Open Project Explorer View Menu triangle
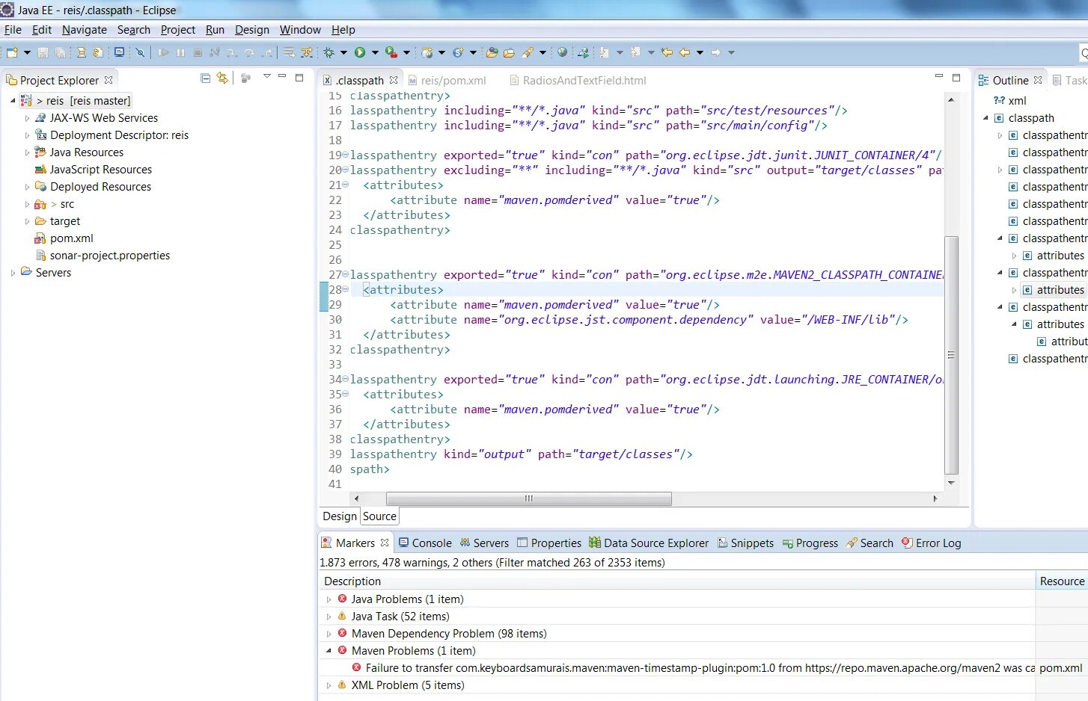Image resolution: width=1088 pixels, height=701 pixels. click(x=266, y=76)
